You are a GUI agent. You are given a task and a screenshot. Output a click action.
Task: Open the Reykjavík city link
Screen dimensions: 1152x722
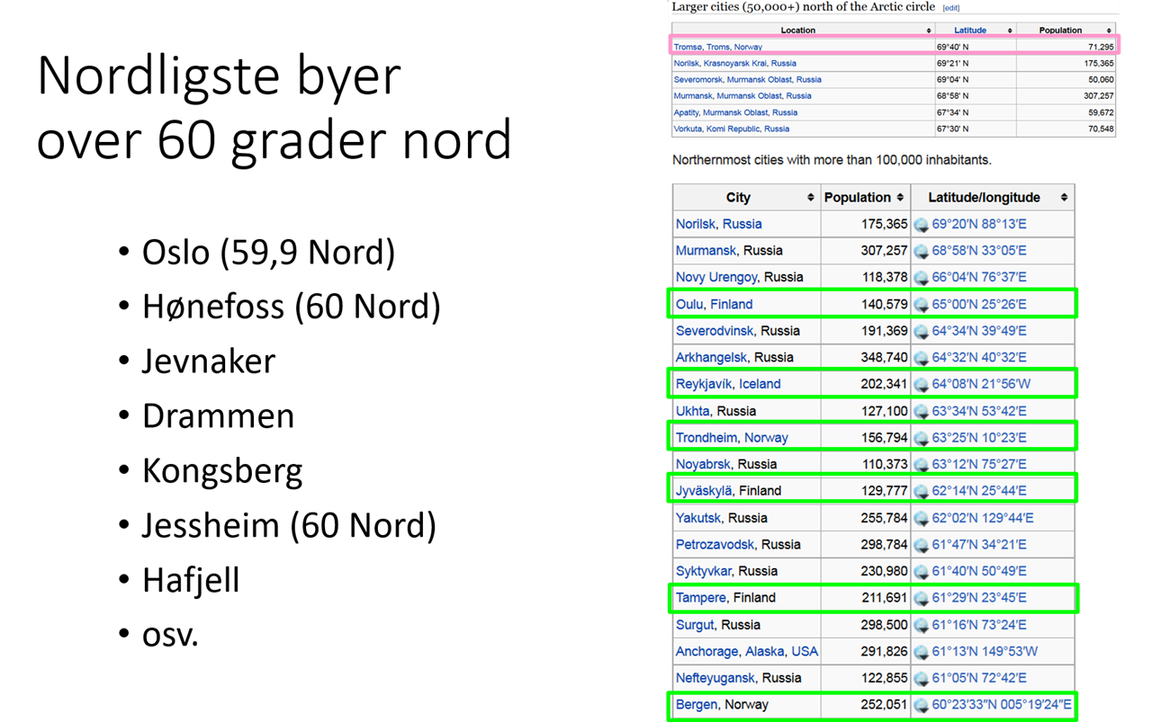point(705,384)
